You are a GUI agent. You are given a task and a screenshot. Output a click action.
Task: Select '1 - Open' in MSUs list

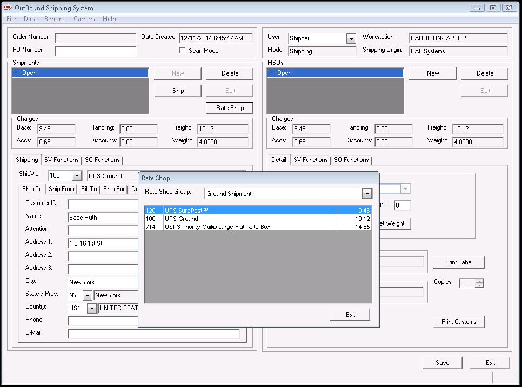(335, 73)
